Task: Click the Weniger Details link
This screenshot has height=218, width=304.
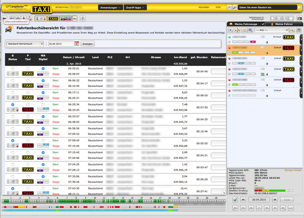Action: coord(293,170)
